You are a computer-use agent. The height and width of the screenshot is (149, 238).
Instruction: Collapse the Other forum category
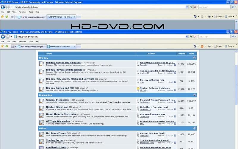pyautogui.click(x=195, y=128)
